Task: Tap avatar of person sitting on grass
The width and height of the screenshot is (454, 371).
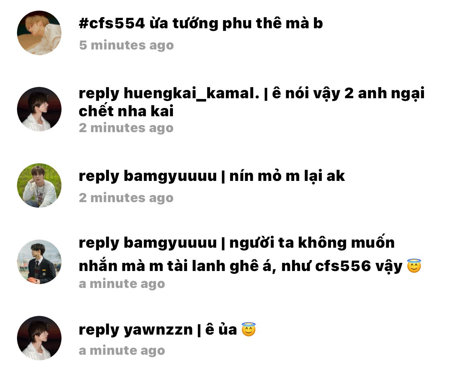Action: [x=39, y=185]
